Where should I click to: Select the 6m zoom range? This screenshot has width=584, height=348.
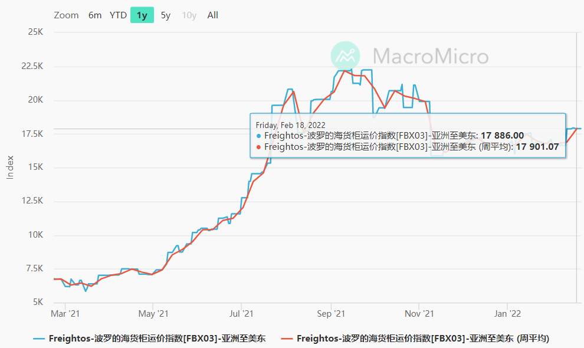(x=94, y=15)
